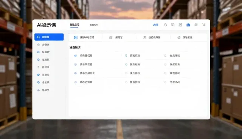Select the category tab with blue document icon
The height and width of the screenshot is (139, 242).
coord(85,37)
